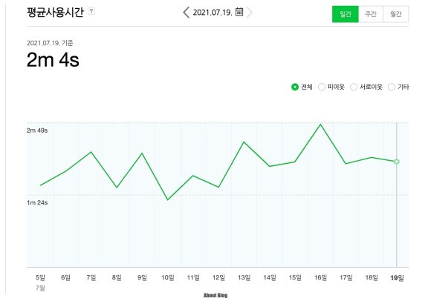Screen dimensions: 431x298
Task: Click the 5일 x-axis label
Action: 40,278
